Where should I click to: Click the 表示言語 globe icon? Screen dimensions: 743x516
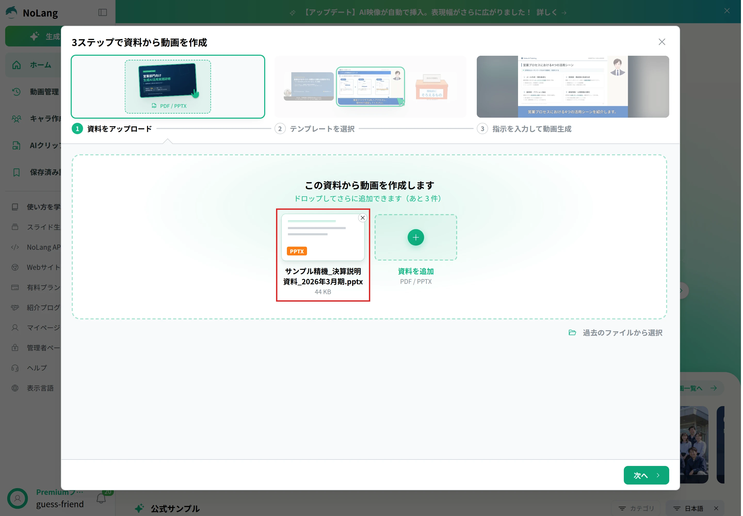click(x=15, y=388)
